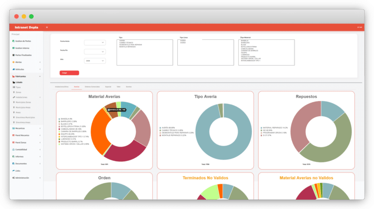Switch to the Eventos tab
Screen dimensions: 374x209
coord(129,87)
